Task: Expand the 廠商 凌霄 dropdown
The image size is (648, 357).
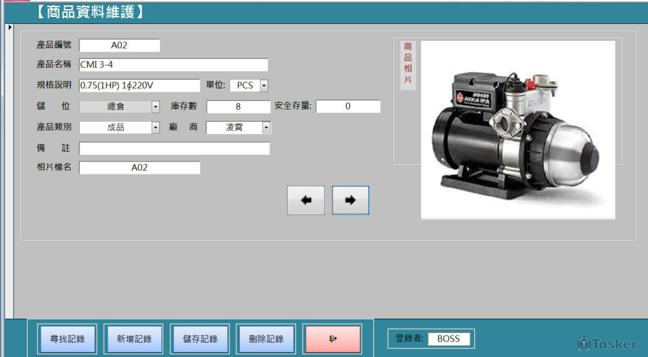Action: pos(266,128)
